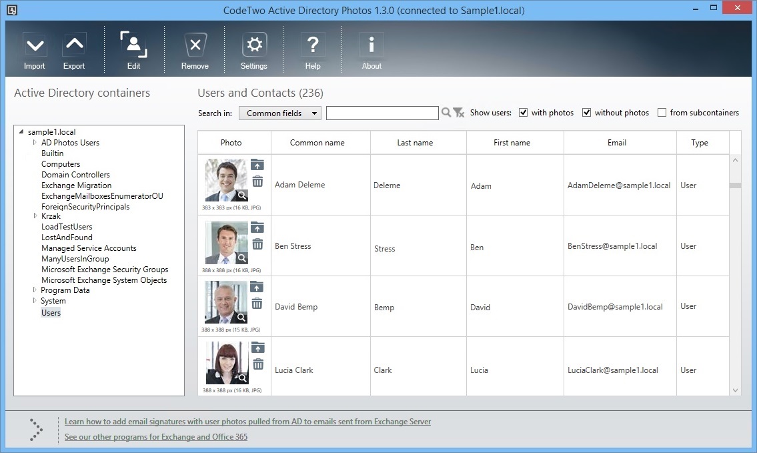Screen dimensions: 757x453
Task: Select the Builtin container
Action: pyautogui.click(x=52, y=153)
